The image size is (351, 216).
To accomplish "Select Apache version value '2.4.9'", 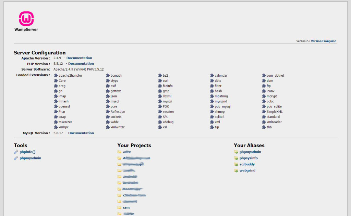I will tap(57, 58).
